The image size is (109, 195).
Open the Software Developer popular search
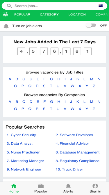(x=74, y=135)
